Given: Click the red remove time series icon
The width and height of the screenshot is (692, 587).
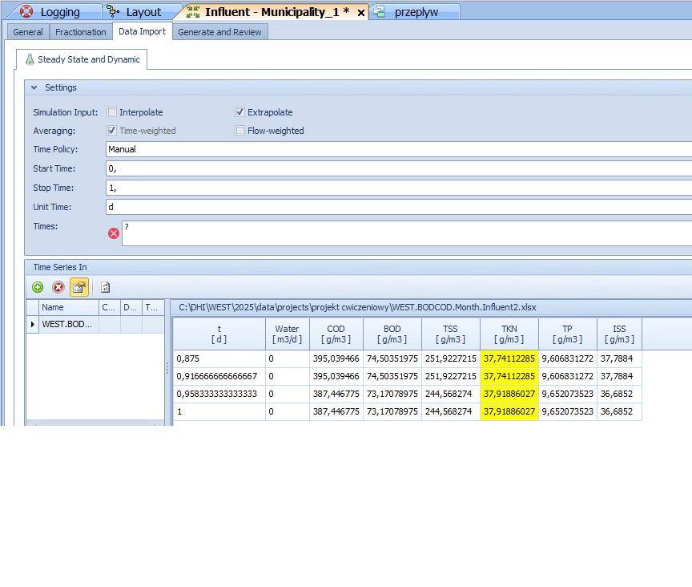Looking at the screenshot, I should tap(58, 287).
